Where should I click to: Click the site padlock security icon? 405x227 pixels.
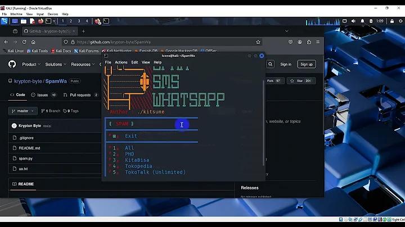pos(73,42)
